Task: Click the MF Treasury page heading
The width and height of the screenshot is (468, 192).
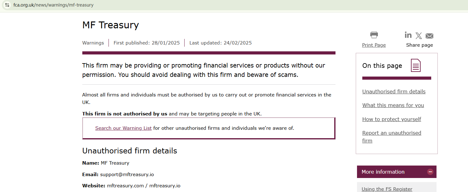Action: [110, 25]
